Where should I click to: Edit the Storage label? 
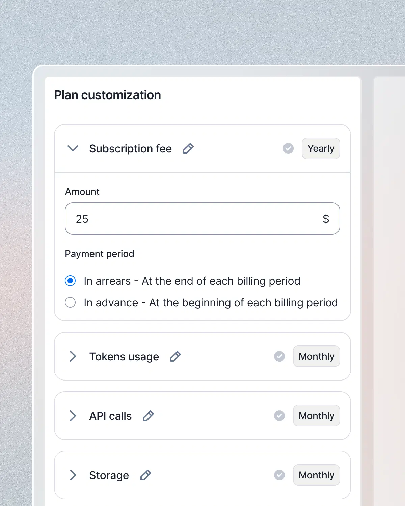pos(146,475)
